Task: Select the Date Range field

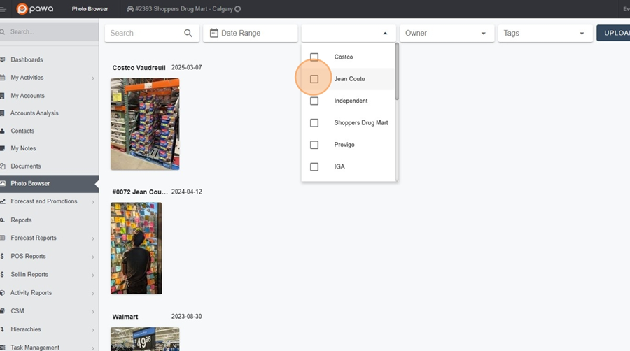Action: click(251, 34)
